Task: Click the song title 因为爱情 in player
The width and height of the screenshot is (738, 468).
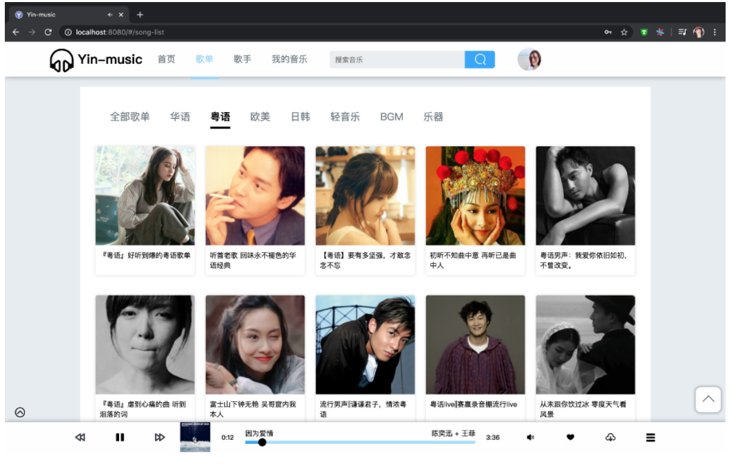Action: pos(259,433)
